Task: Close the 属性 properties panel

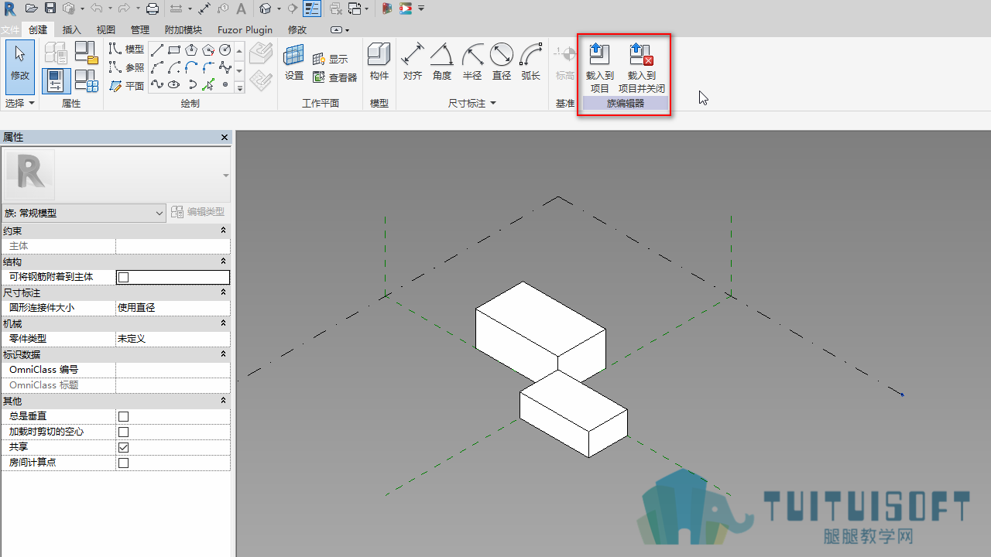Action: [x=225, y=137]
